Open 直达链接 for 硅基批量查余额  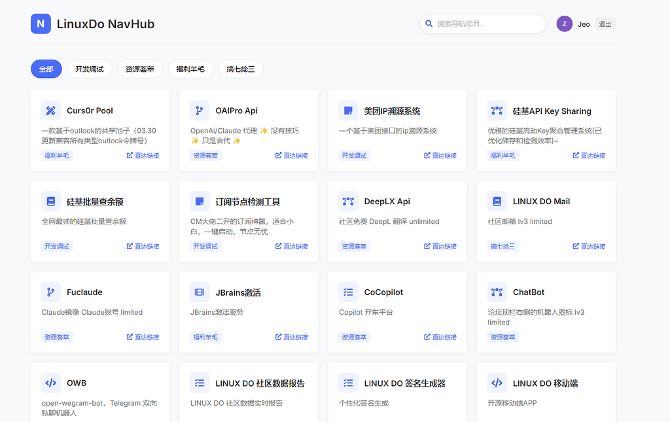click(x=143, y=246)
